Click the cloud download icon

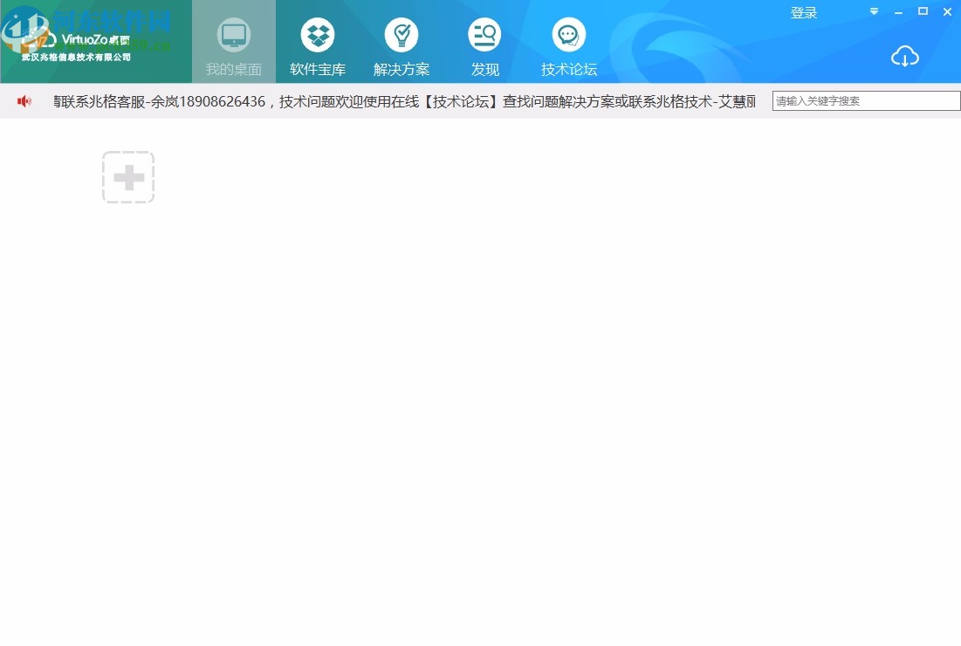click(905, 56)
